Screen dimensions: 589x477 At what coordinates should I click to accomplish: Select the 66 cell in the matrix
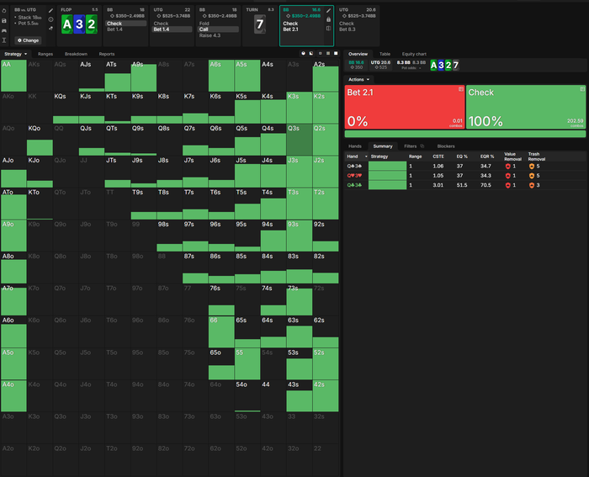pyautogui.click(x=221, y=331)
